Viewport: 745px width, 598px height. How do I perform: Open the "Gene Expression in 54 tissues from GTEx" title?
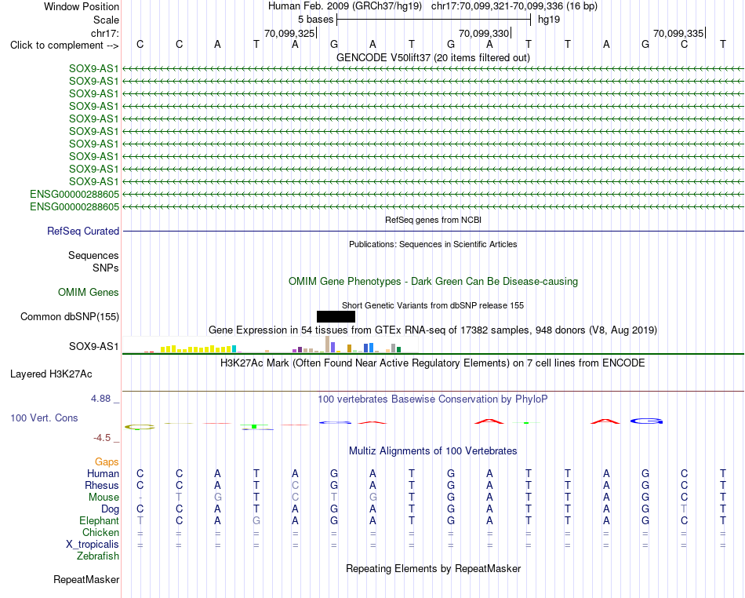433,330
